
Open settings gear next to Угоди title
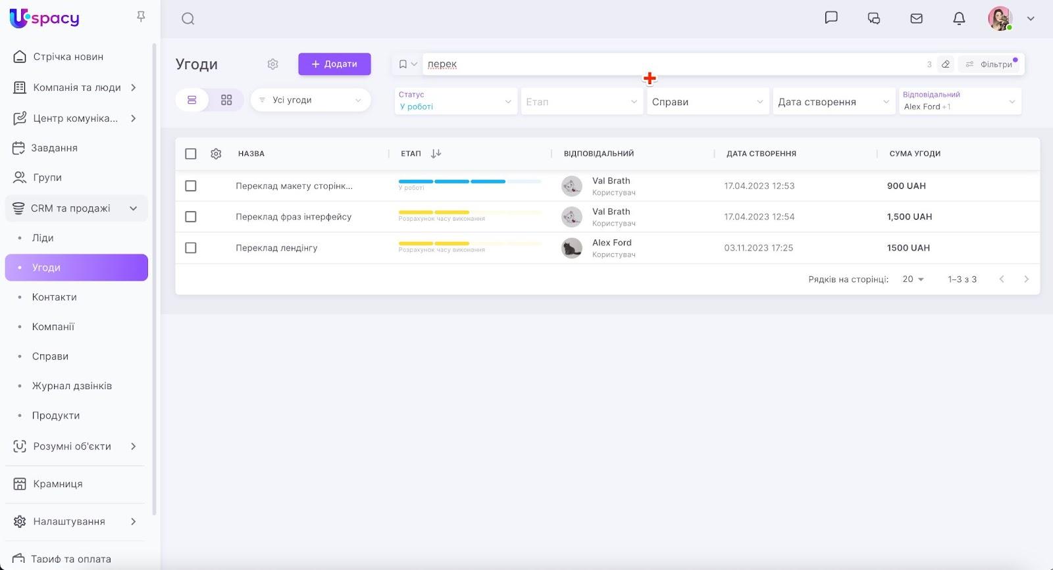(272, 64)
